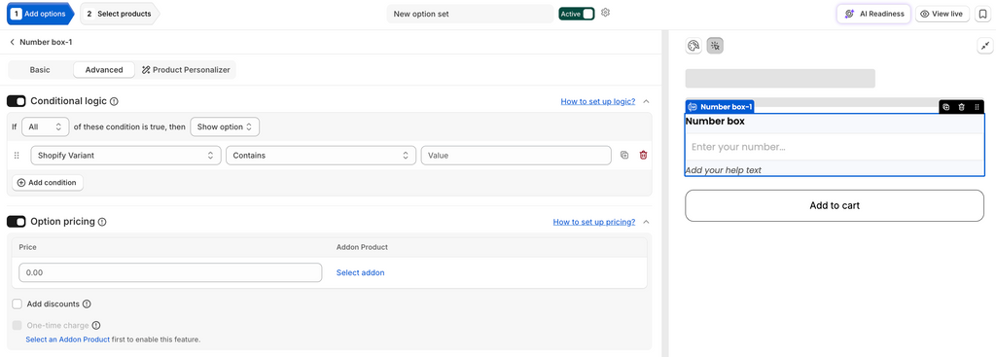996x357 pixels.
Task: Toggle the Conditional logic switch
Action: tap(17, 101)
